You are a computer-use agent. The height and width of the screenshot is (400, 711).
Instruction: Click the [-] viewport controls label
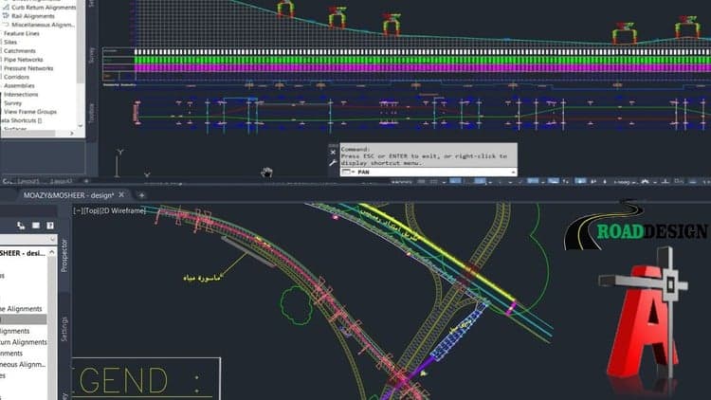click(x=78, y=210)
